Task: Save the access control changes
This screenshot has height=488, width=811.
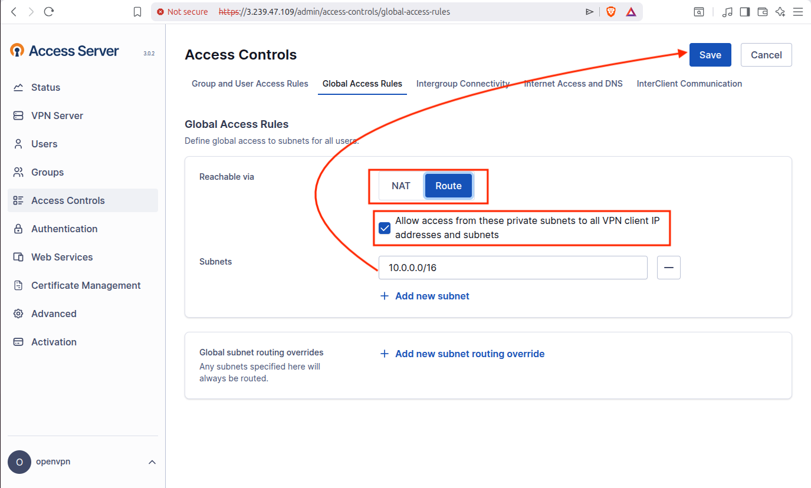Action: click(710, 55)
